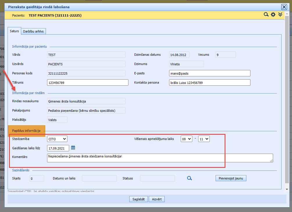This screenshot has height=212, width=292.
Task: Click the Pievienojot jaunu button
Action: 231,178
